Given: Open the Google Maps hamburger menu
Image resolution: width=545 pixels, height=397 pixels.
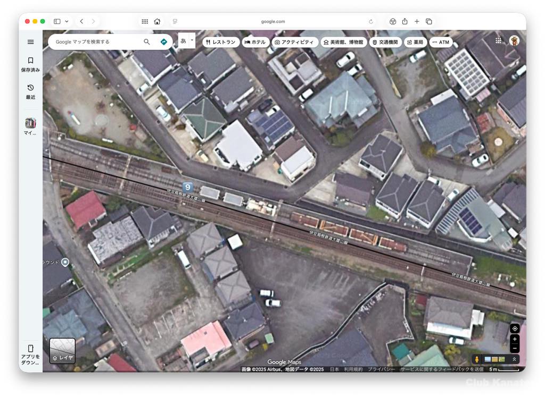Looking at the screenshot, I should (30, 42).
